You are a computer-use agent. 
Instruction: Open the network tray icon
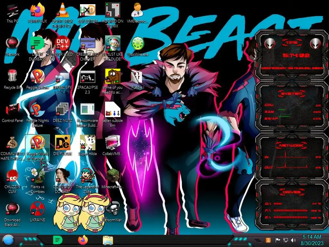click(x=286, y=240)
